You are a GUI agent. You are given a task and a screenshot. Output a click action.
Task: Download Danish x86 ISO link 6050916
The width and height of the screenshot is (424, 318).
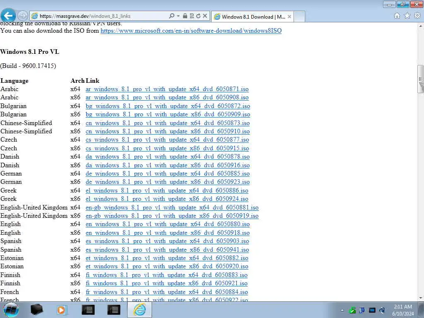pyautogui.click(x=168, y=165)
